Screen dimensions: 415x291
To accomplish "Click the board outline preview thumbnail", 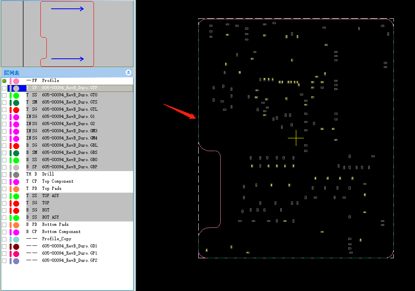I will pyautogui.click(x=67, y=34).
